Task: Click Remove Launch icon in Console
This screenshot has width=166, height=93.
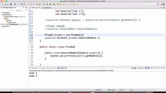Action: click(x=133, y=68)
